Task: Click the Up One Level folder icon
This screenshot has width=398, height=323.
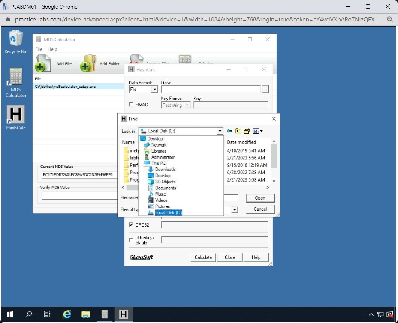Action: (x=238, y=131)
